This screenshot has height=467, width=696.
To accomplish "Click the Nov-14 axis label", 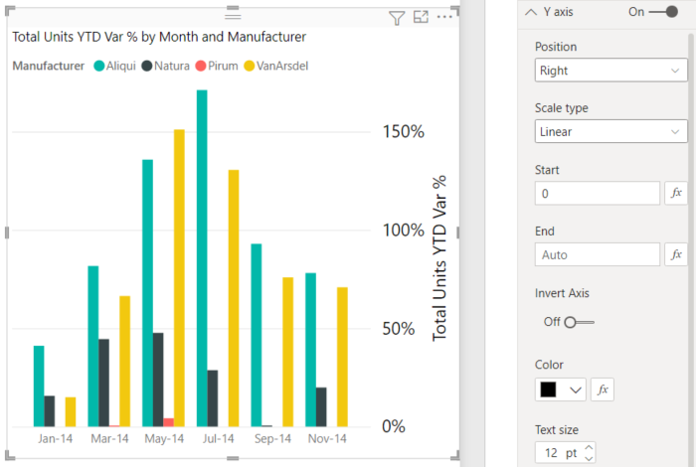I will [327, 438].
